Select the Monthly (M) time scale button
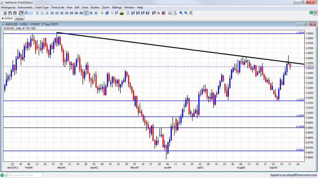This screenshot has width=318, height=178. [96, 13]
